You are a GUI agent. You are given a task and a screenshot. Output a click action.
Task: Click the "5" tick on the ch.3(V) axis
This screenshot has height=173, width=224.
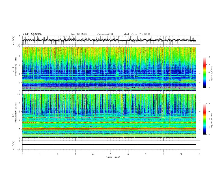click(x=20, y=141)
